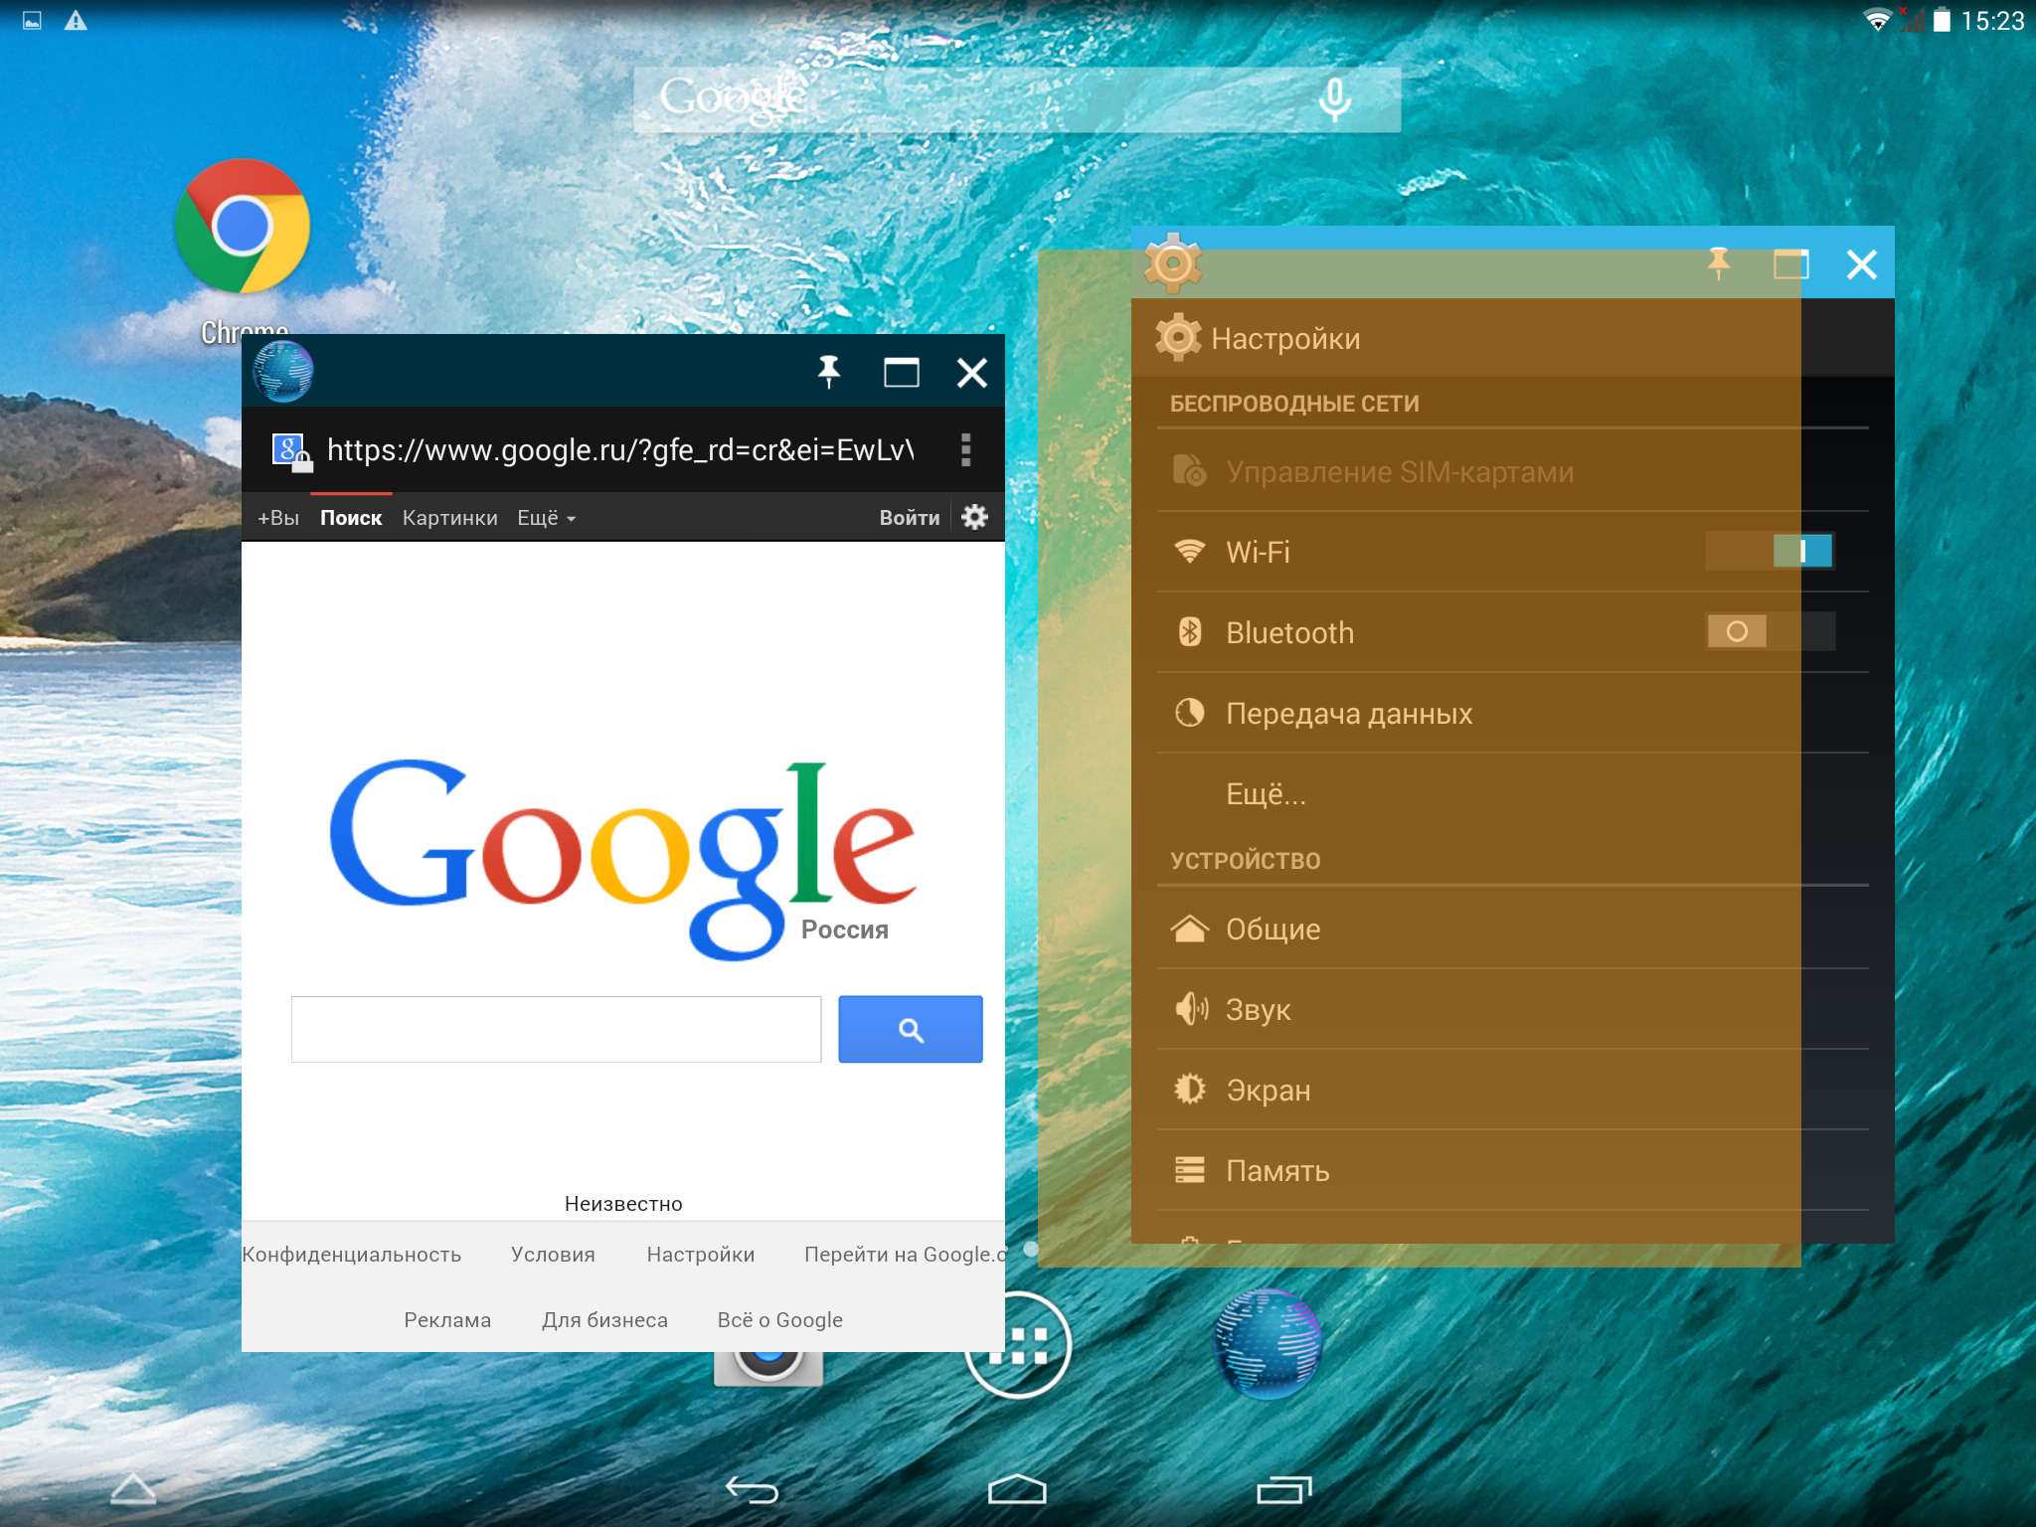Viewport: 2036px width, 1527px height.
Task: Tap the picture notification icon in status bar
Action: tap(32, 21)
